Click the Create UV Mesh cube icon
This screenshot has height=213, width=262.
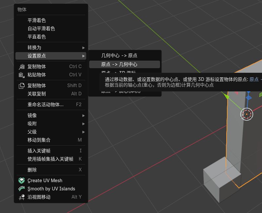[22, 181]
